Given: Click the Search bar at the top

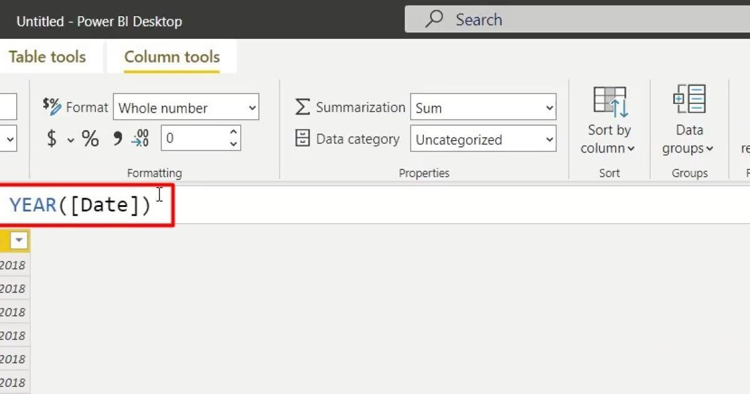Looking at the screenshot, I should 562,19.
